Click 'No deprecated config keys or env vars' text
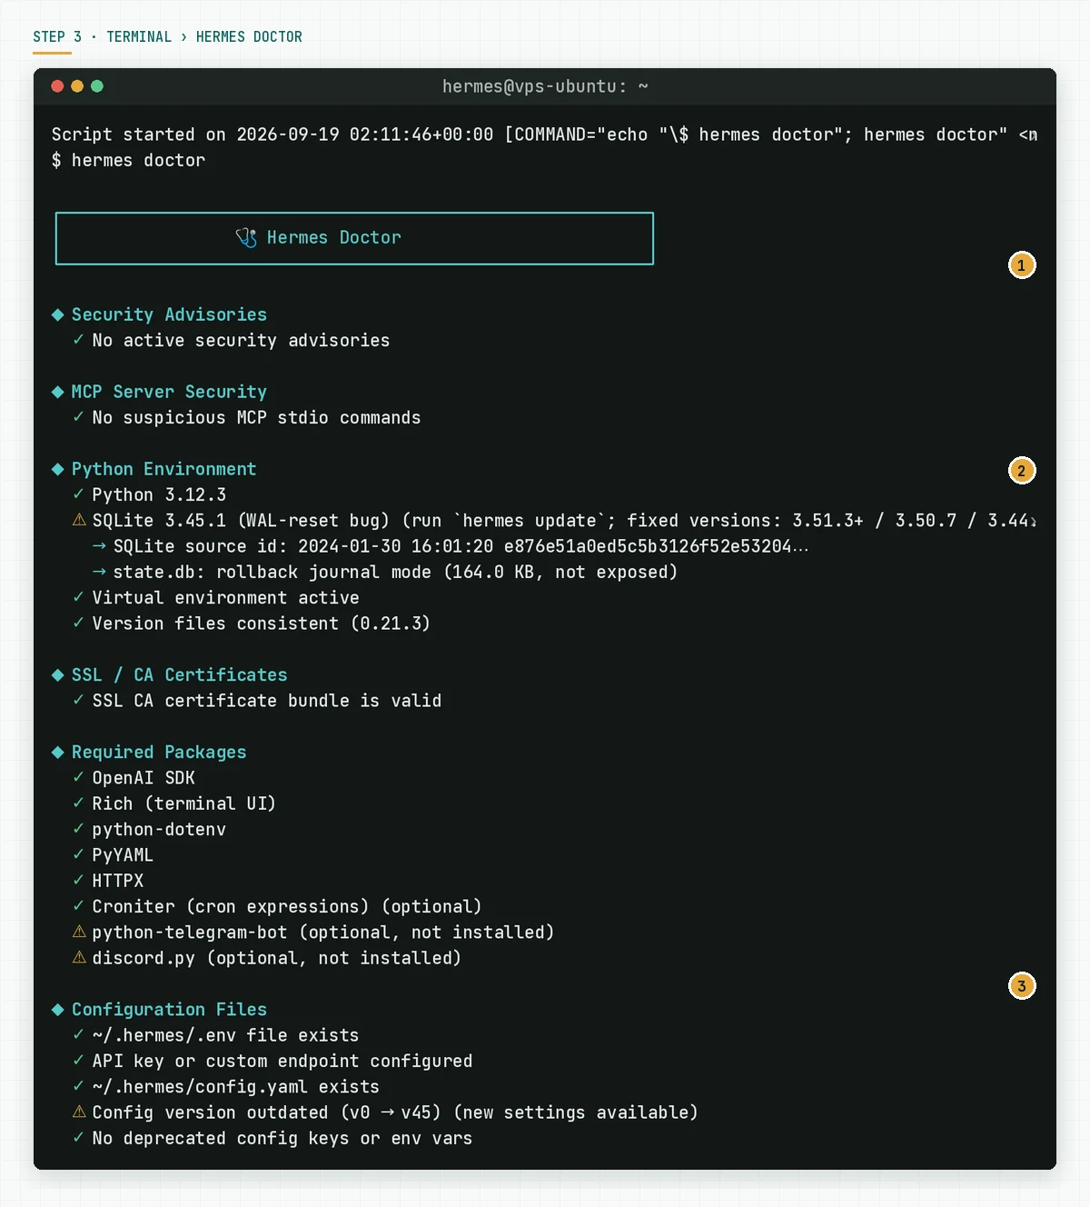This screenshot has height=1207, width=1090. [282, 1138]
